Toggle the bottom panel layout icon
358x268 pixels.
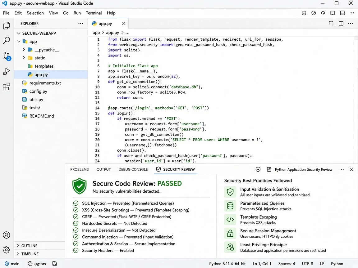(342, 13)
